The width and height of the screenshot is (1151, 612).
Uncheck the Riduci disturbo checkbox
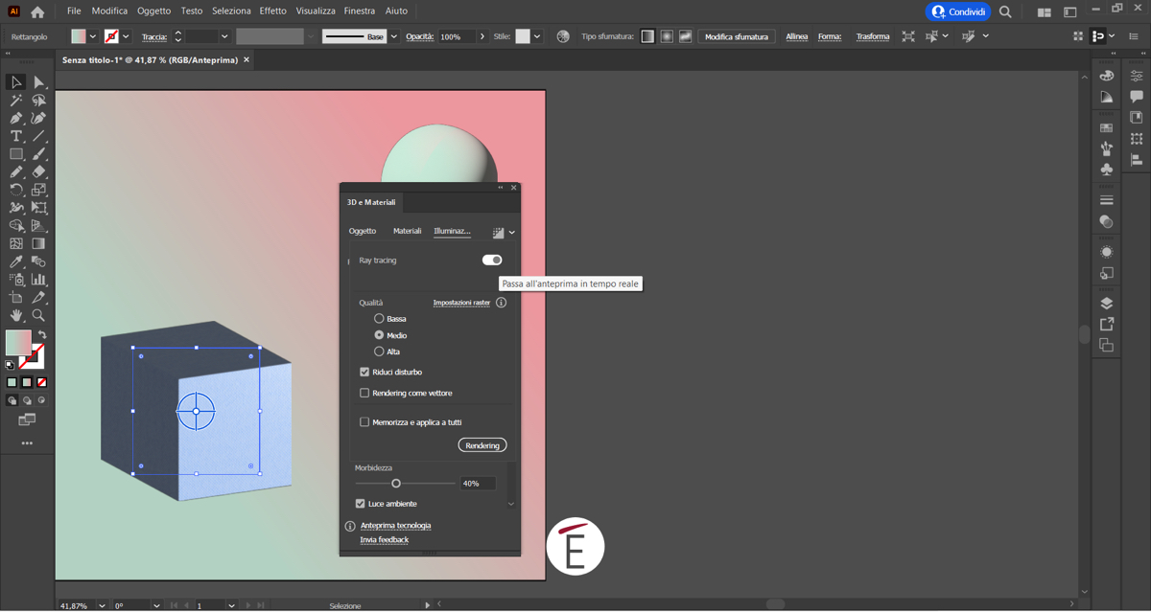[x=364, y=372]
